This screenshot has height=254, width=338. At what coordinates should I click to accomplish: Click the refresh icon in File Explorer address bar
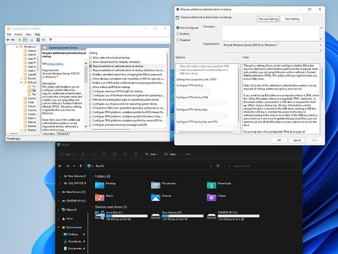(218, 166)
